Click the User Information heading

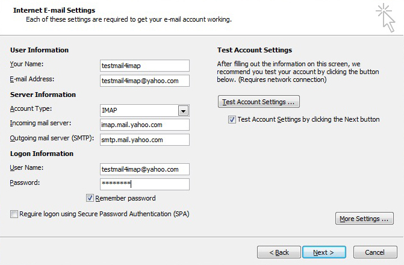point(39,50)
